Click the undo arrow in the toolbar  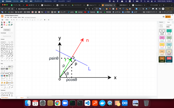[x=17, y=20]
